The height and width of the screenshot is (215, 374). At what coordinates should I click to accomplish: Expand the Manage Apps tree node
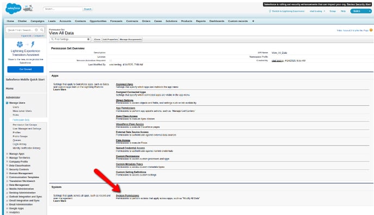[7, 154]
